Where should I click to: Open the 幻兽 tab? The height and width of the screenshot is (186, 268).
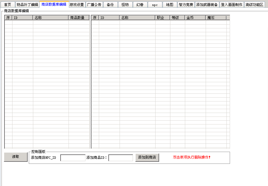(140, 5)
